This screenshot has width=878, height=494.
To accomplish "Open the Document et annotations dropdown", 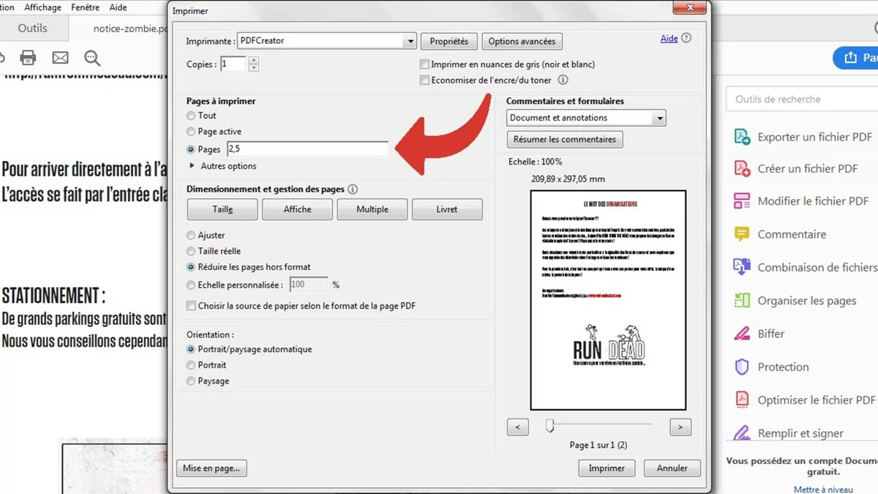I will click(x=659, y=118).
